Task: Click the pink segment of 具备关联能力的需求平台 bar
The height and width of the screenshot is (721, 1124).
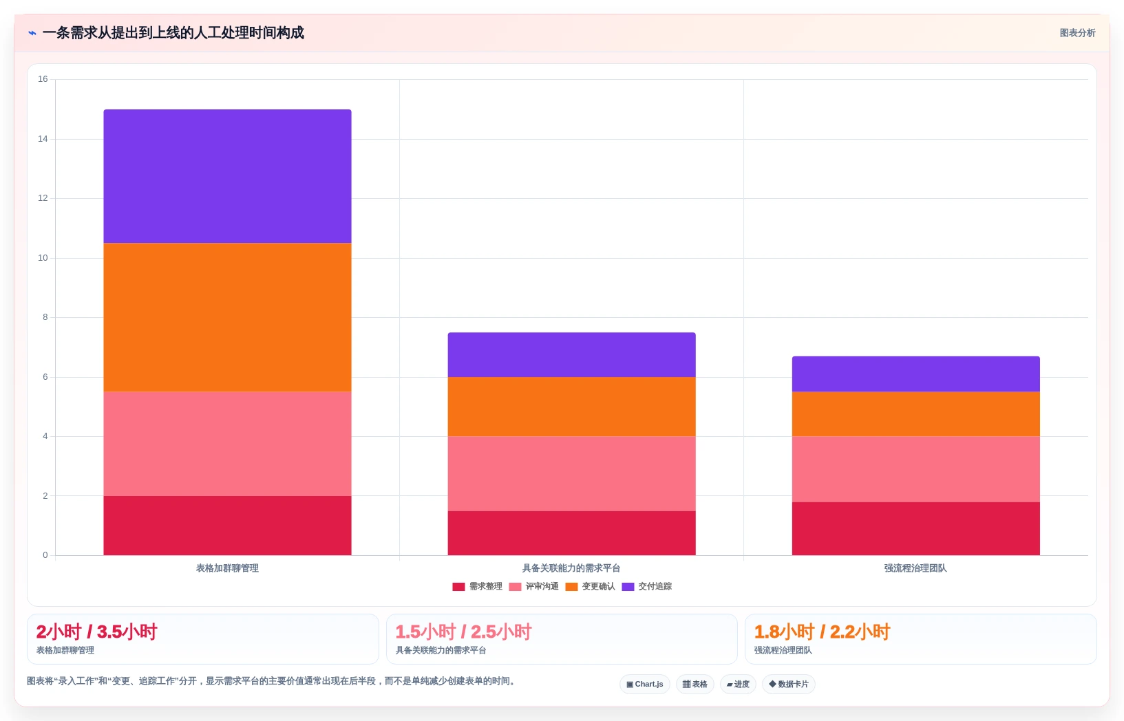Action: [x=571, y=473]
